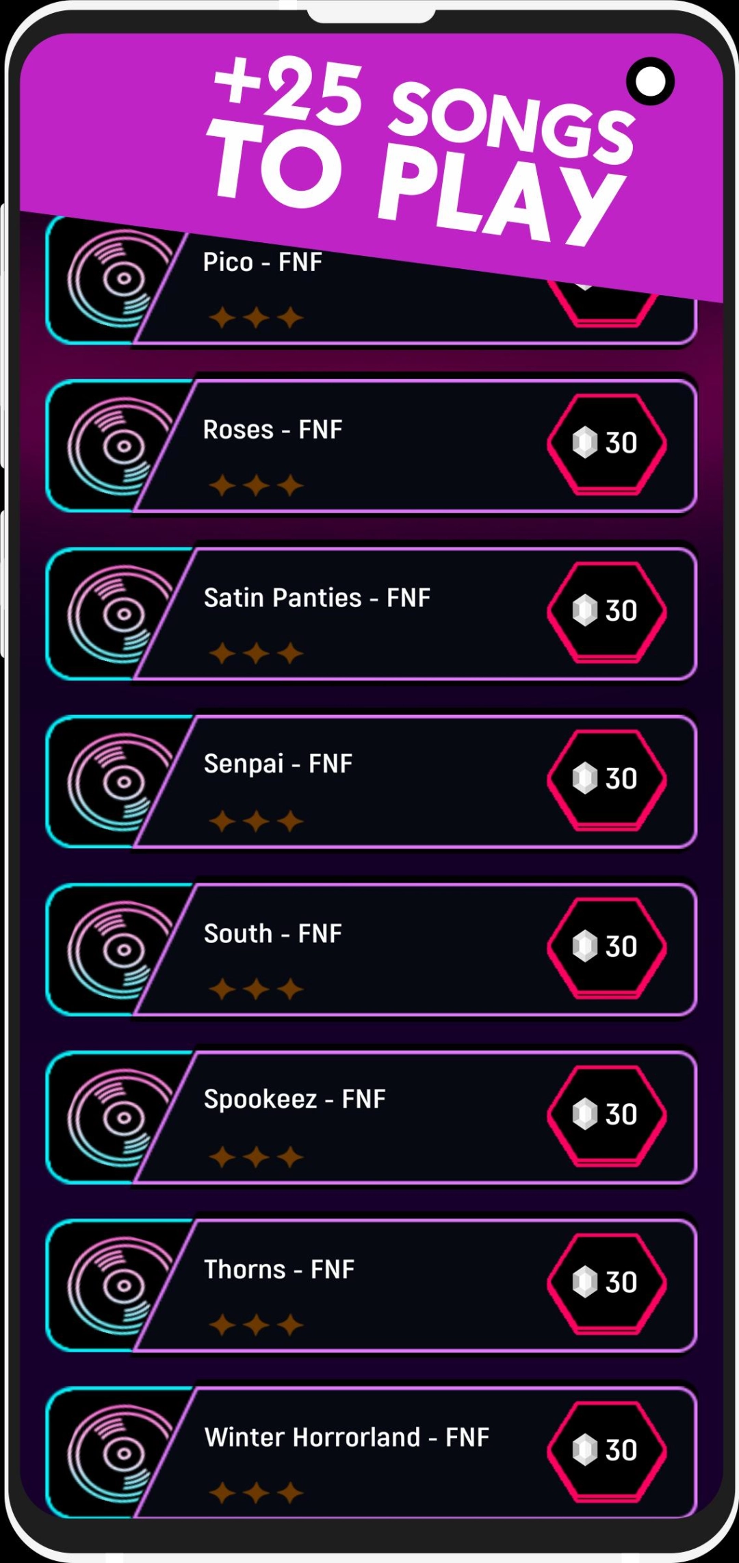Buy Winter Horrorland for 30 gems
Screen dimensions: 739x1563
(x=606, y=1450)
